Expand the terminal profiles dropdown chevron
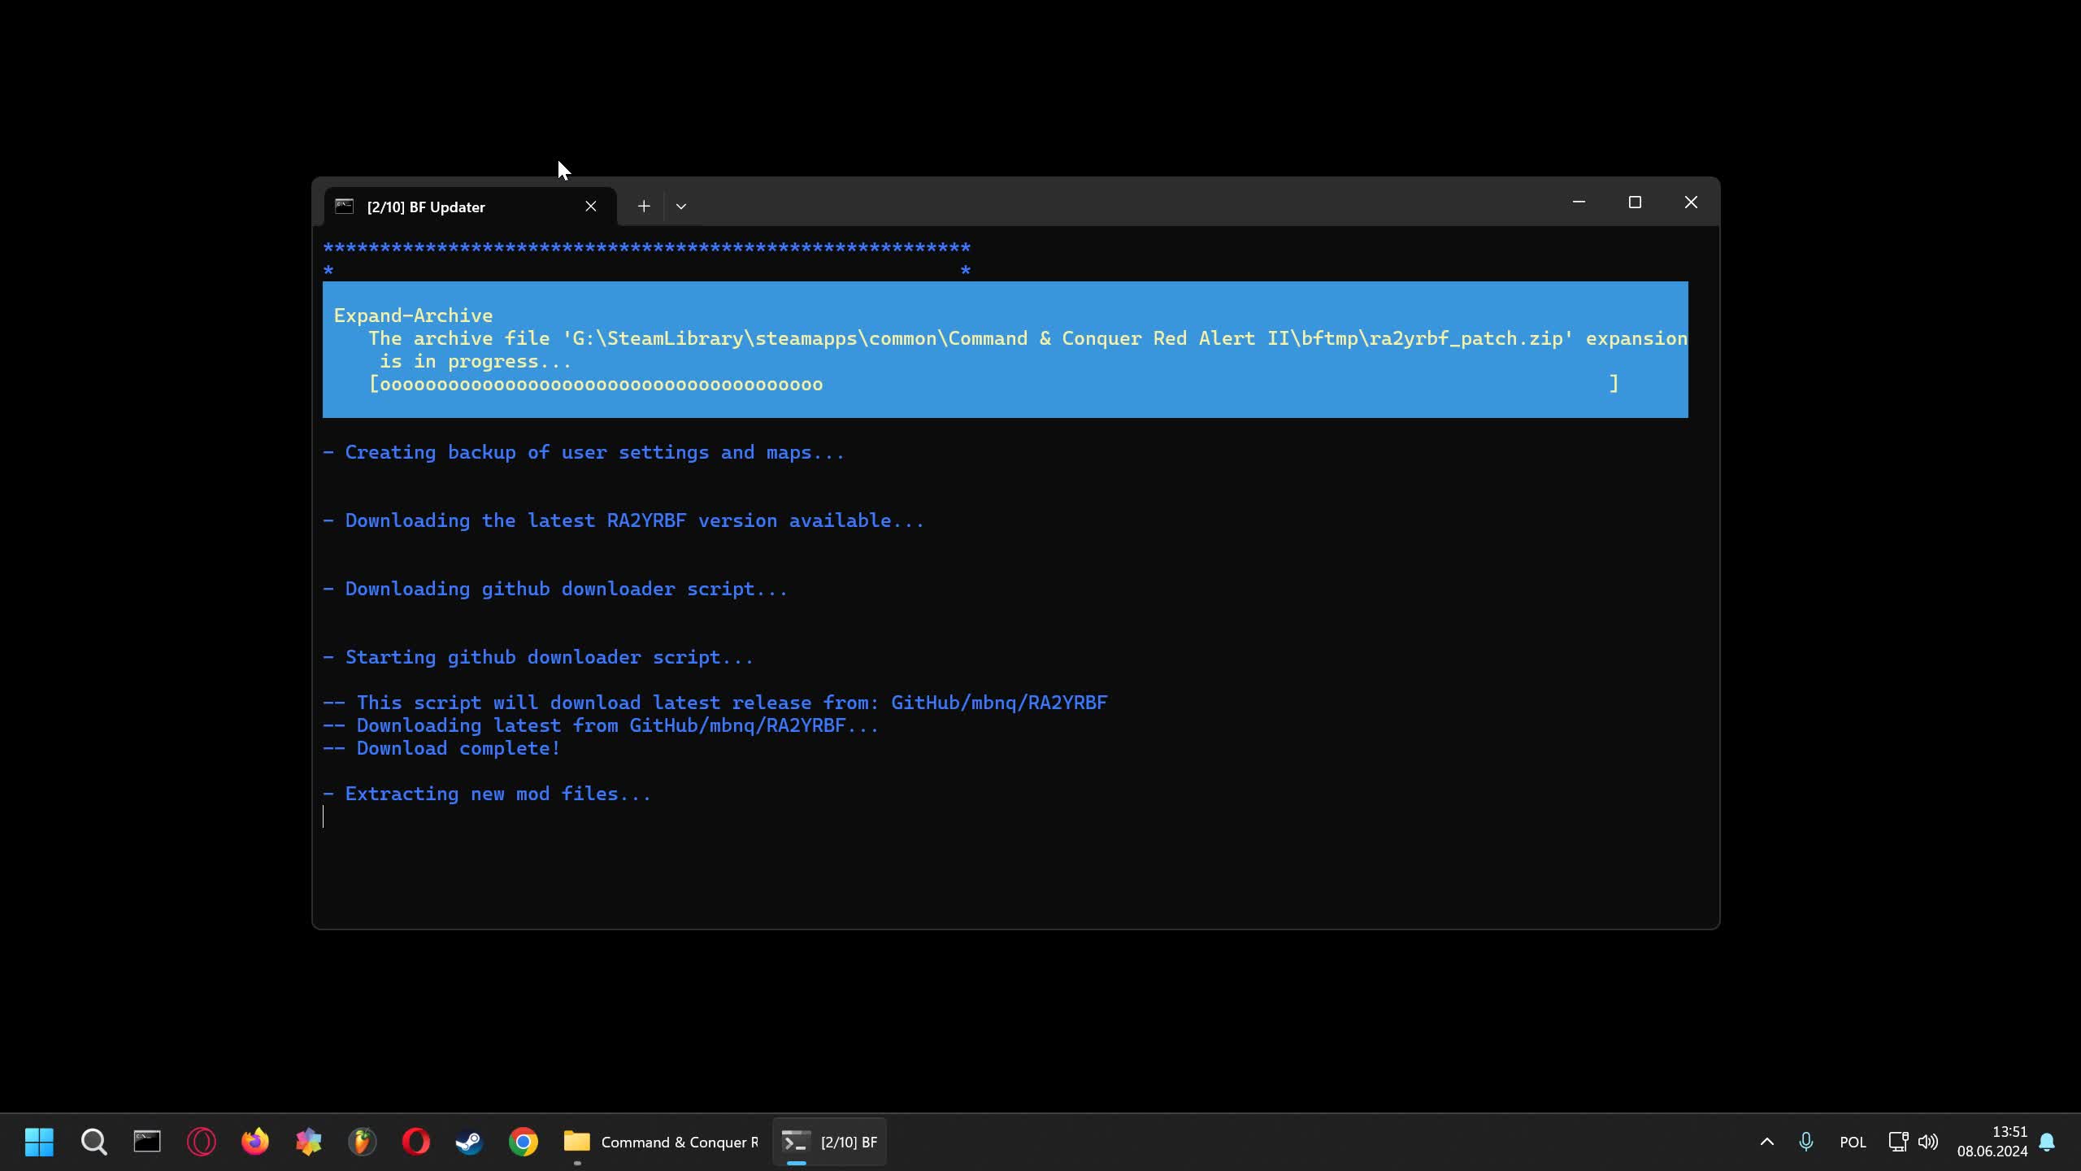This screenshot has width=2081, height=1171. click(x=681, y=207)
